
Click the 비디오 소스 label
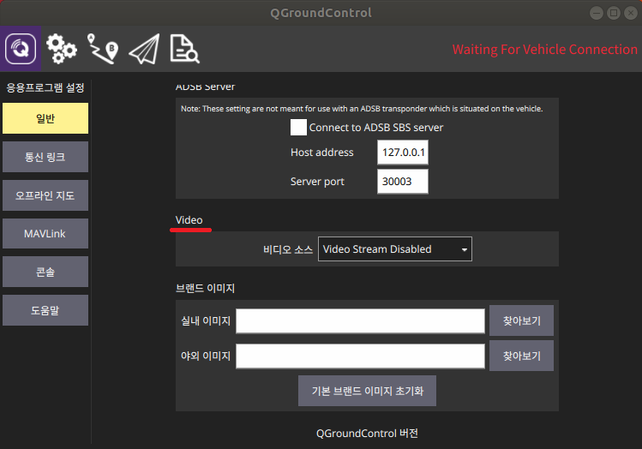(288, 249)
